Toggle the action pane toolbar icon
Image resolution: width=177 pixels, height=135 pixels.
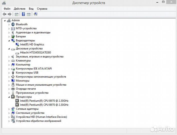click(29, 14)
